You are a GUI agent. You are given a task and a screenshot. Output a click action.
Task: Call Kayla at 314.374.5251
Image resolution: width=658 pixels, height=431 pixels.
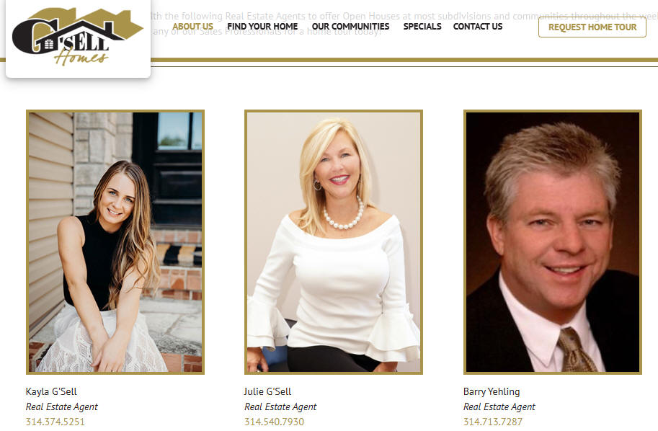pos(55,422)
